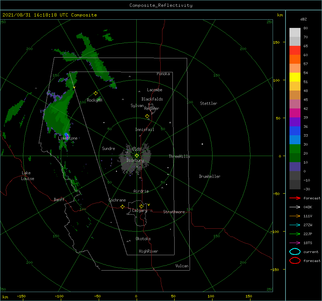Click the cyan 27ZW arrow in legend

pos(295,225)
